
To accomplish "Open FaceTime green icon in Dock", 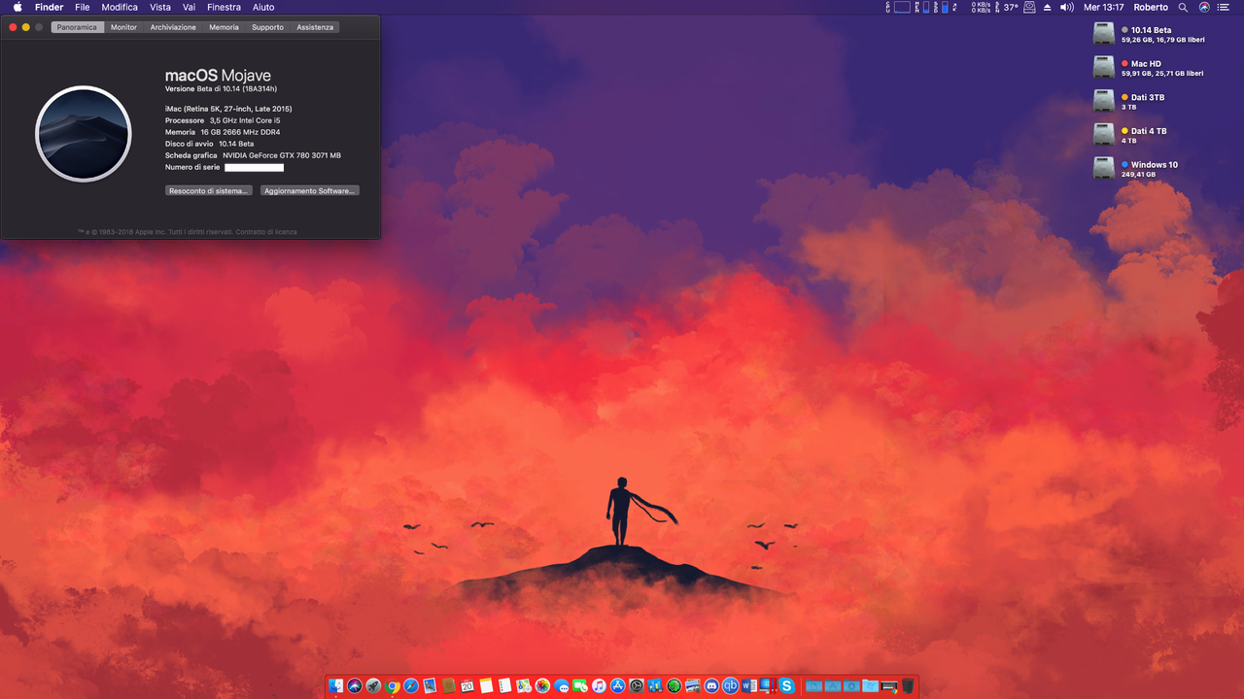I will tap(579, 685).
